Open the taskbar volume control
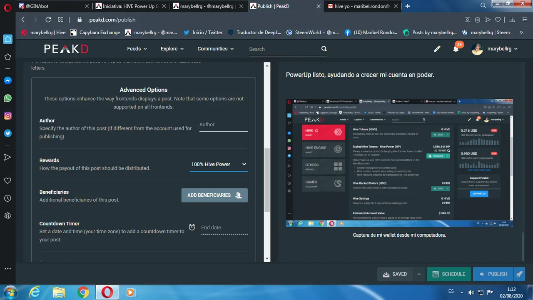The image size is (533, 300). tap(471, 292)
